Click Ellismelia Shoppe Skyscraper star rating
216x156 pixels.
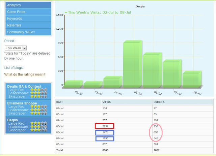(x=39, y=113)
